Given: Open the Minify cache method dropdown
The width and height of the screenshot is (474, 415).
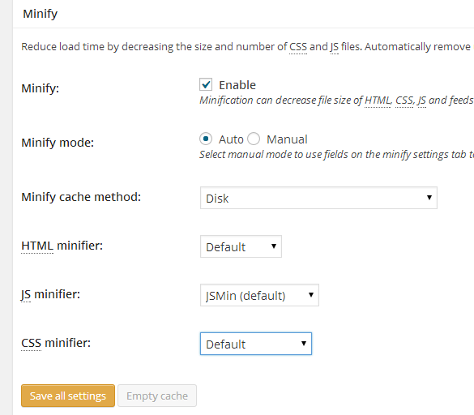Looking at the screenshot, I should click(318, 198).
